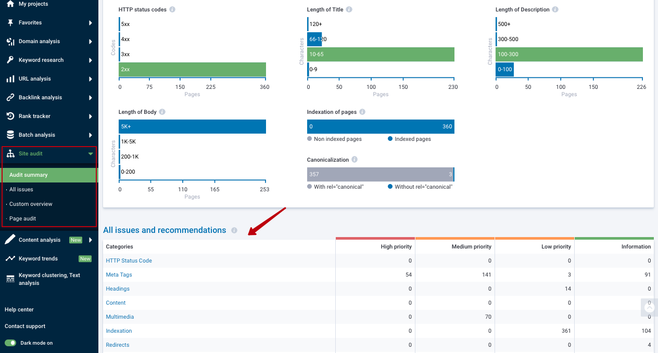Click the Rank tracker history icon
The image size is (658, 353).
pyautogui.click(x=10, y=116)
